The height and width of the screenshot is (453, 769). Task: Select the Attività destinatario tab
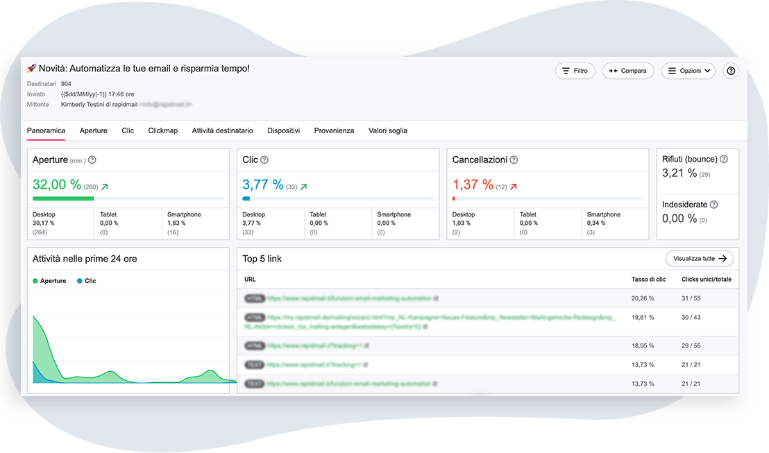pos(222,130)
